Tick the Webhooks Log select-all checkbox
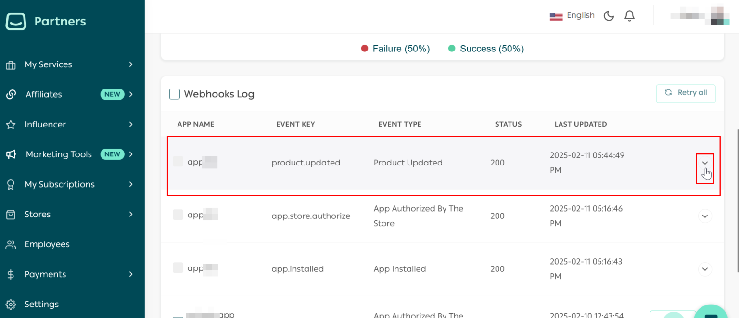739x318 pixels. coord(175,94)
